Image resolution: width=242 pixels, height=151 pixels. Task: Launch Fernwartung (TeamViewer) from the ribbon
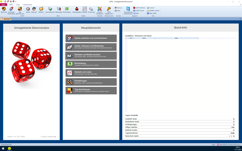tap(128, 11)
